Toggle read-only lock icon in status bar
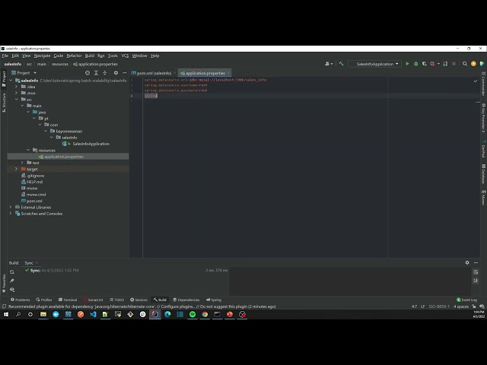 tap(473, 306)
